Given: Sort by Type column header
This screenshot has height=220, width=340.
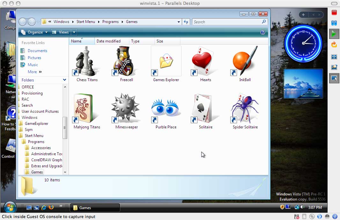Looking at the screenshot, I should point(142,41).
